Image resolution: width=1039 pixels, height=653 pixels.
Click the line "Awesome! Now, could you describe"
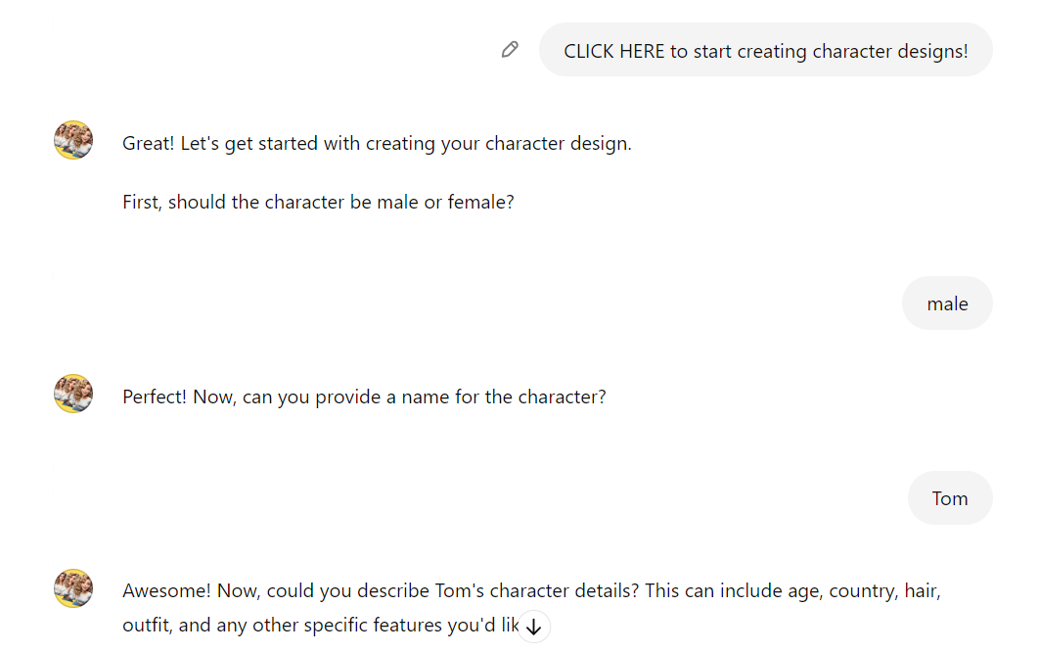coord(531,590)
